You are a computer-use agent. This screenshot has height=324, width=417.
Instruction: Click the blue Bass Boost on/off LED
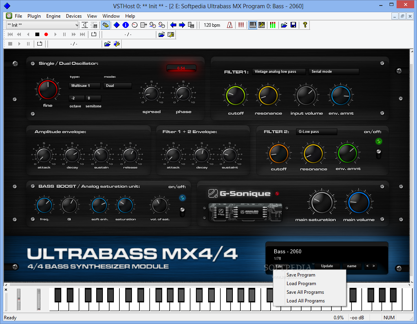tap(182, 198)
